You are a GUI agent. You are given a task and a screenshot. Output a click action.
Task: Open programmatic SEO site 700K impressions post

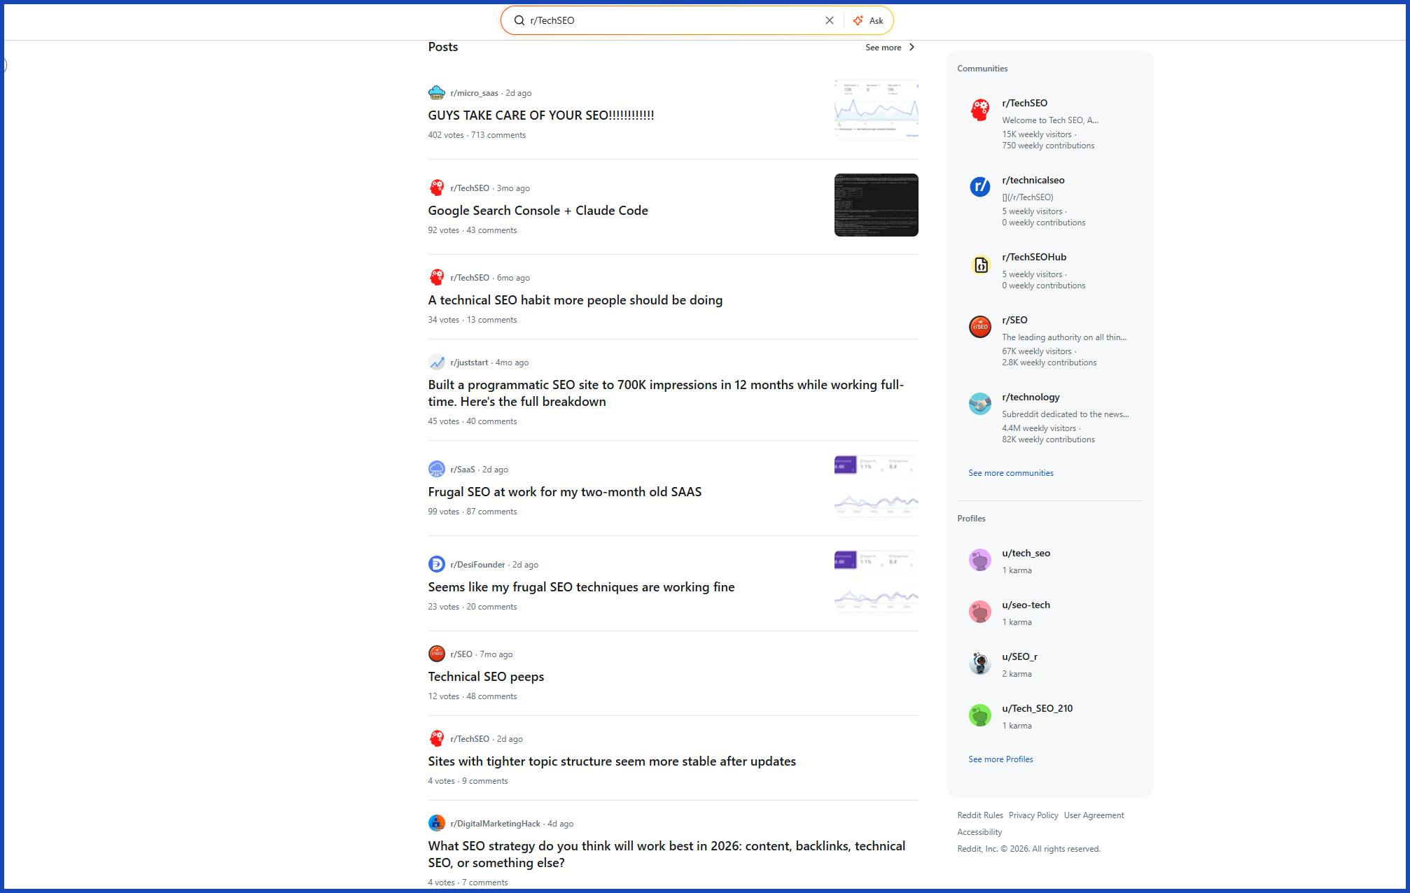(666, 393)
